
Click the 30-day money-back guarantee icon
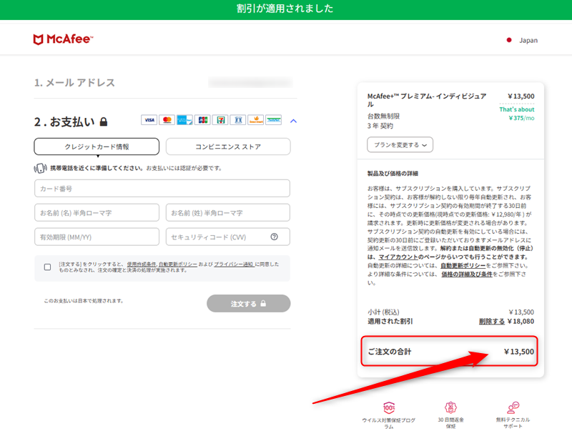pos(450,407)
